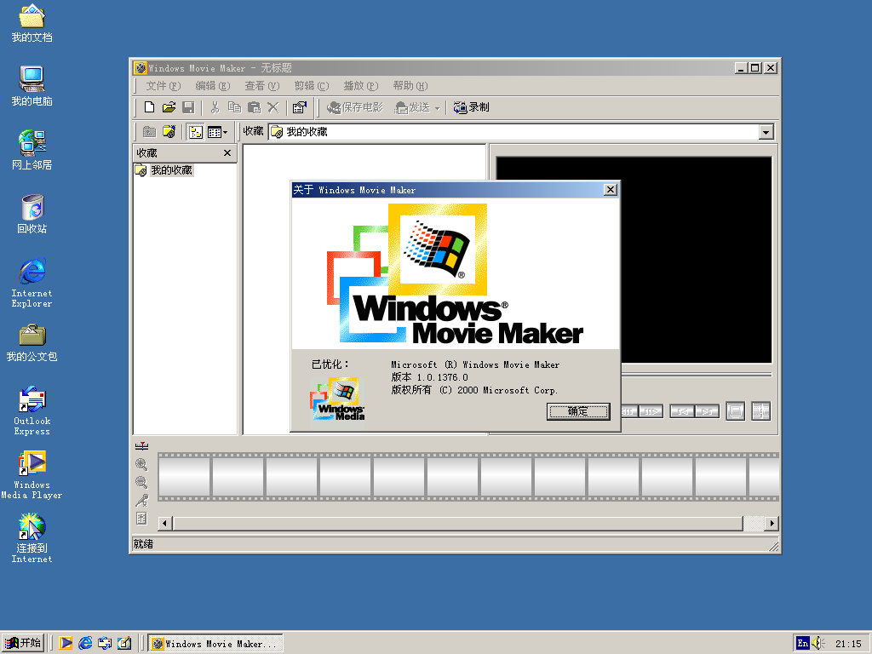Click the 开始 Start button
The height and width of the screenshot is (654, 872).
(x=22, y=643)
